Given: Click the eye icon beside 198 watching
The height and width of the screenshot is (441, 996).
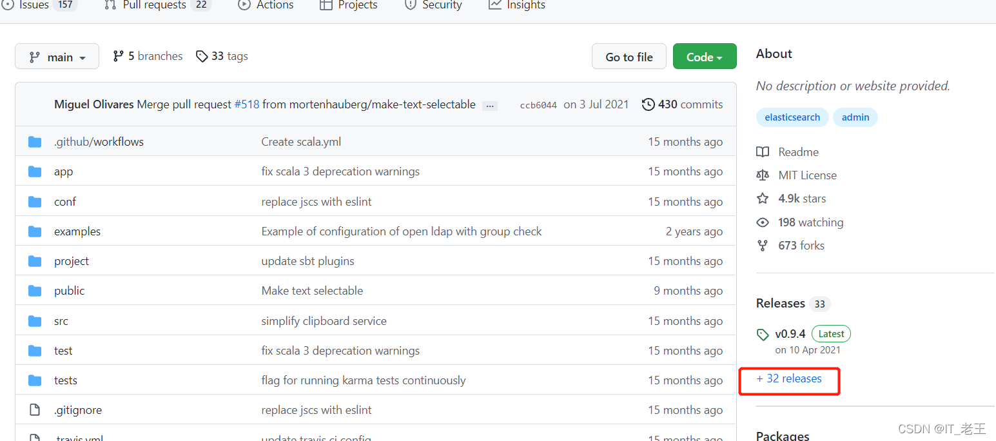Looking at the screenshot, I should click(763, 222).
